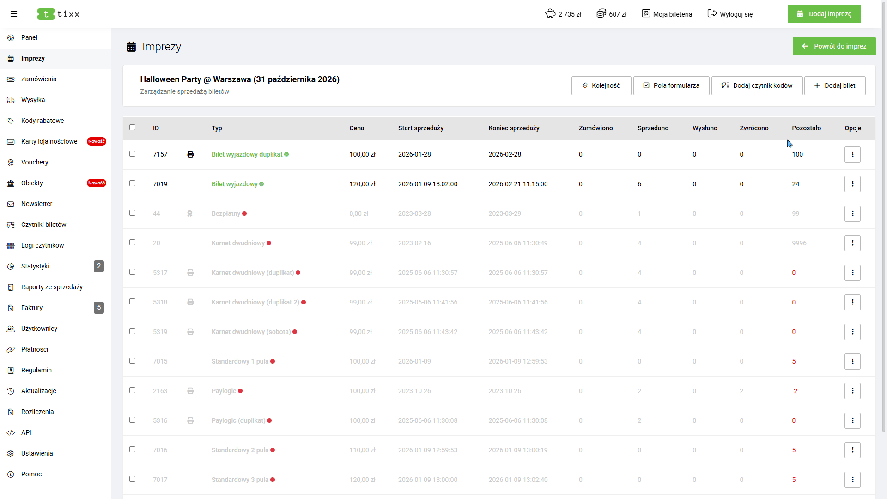
Task: Open Czytniki biletów in sidebar
Action: 43,225
